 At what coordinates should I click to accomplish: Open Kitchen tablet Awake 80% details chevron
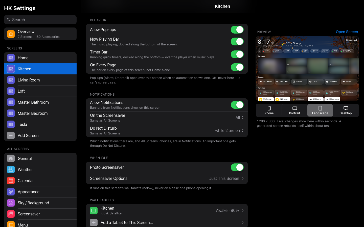coord(243,210)
